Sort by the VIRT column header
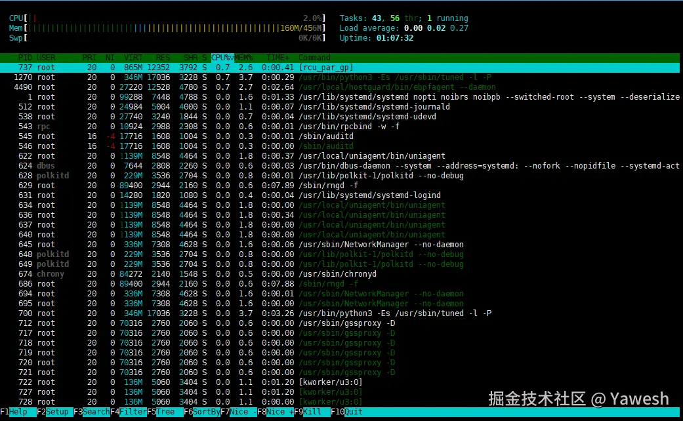 133,58
